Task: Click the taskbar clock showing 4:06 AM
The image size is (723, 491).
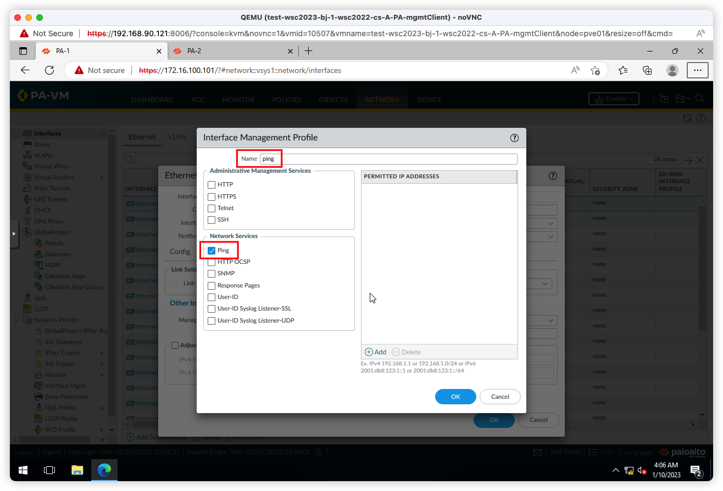Action: (x=667, y=470)
